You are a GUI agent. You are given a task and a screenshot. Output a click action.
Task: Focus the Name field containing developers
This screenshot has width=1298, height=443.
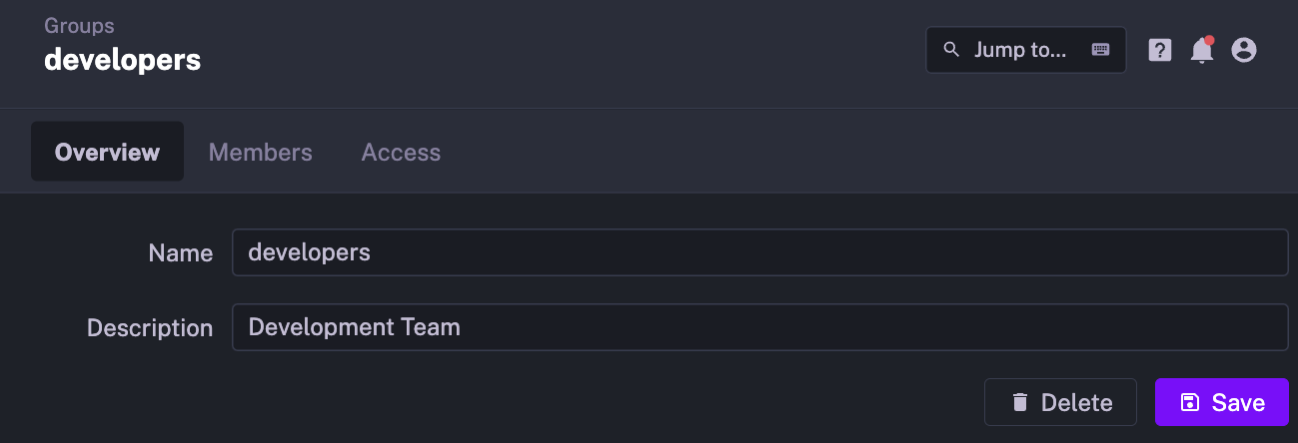[759, 252]
